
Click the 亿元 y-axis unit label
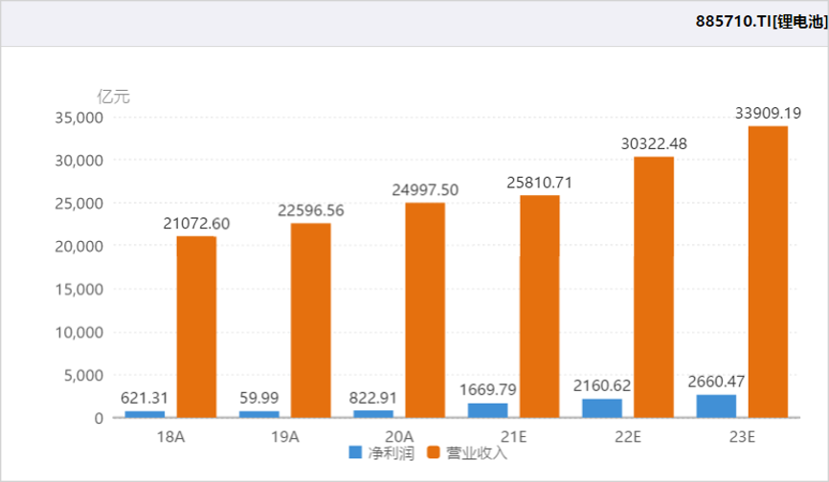coord(114,96)
